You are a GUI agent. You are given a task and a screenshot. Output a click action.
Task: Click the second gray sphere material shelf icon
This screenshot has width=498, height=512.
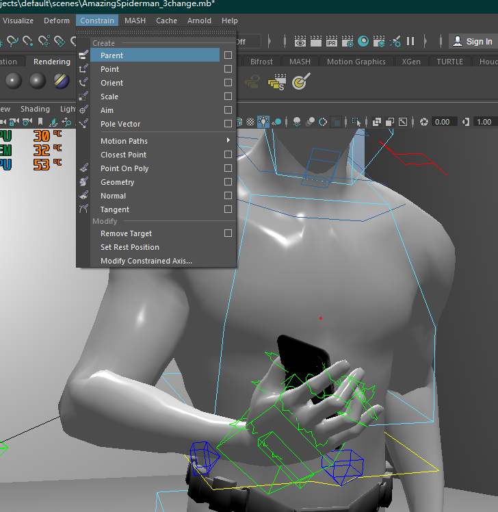click(37, 81)
